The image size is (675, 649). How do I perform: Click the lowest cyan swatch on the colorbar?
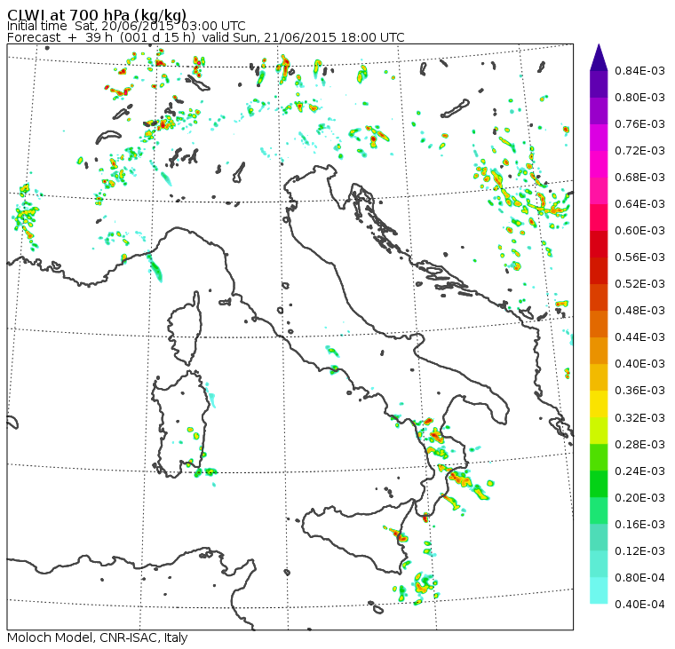tap(599, 591)
